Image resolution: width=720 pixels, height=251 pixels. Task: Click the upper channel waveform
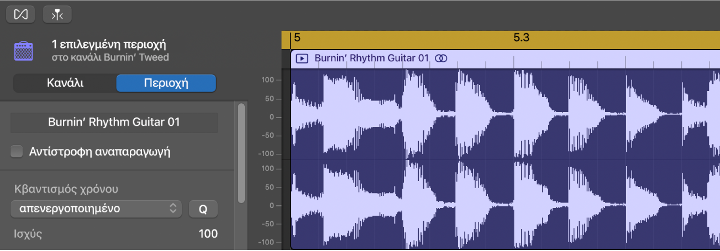pyautogui.click(x=497, y=116)
